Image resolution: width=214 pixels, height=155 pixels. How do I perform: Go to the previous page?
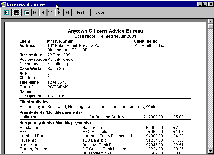(x=43, y=12)
